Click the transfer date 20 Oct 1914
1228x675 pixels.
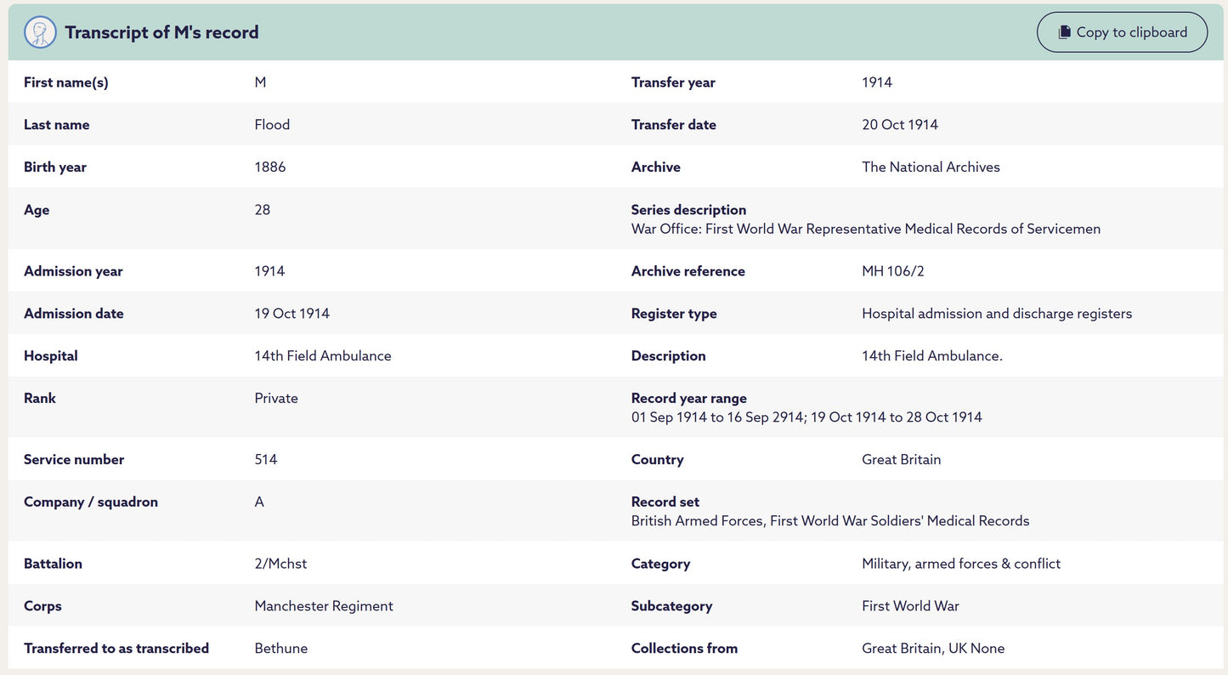tap(900, 125)
